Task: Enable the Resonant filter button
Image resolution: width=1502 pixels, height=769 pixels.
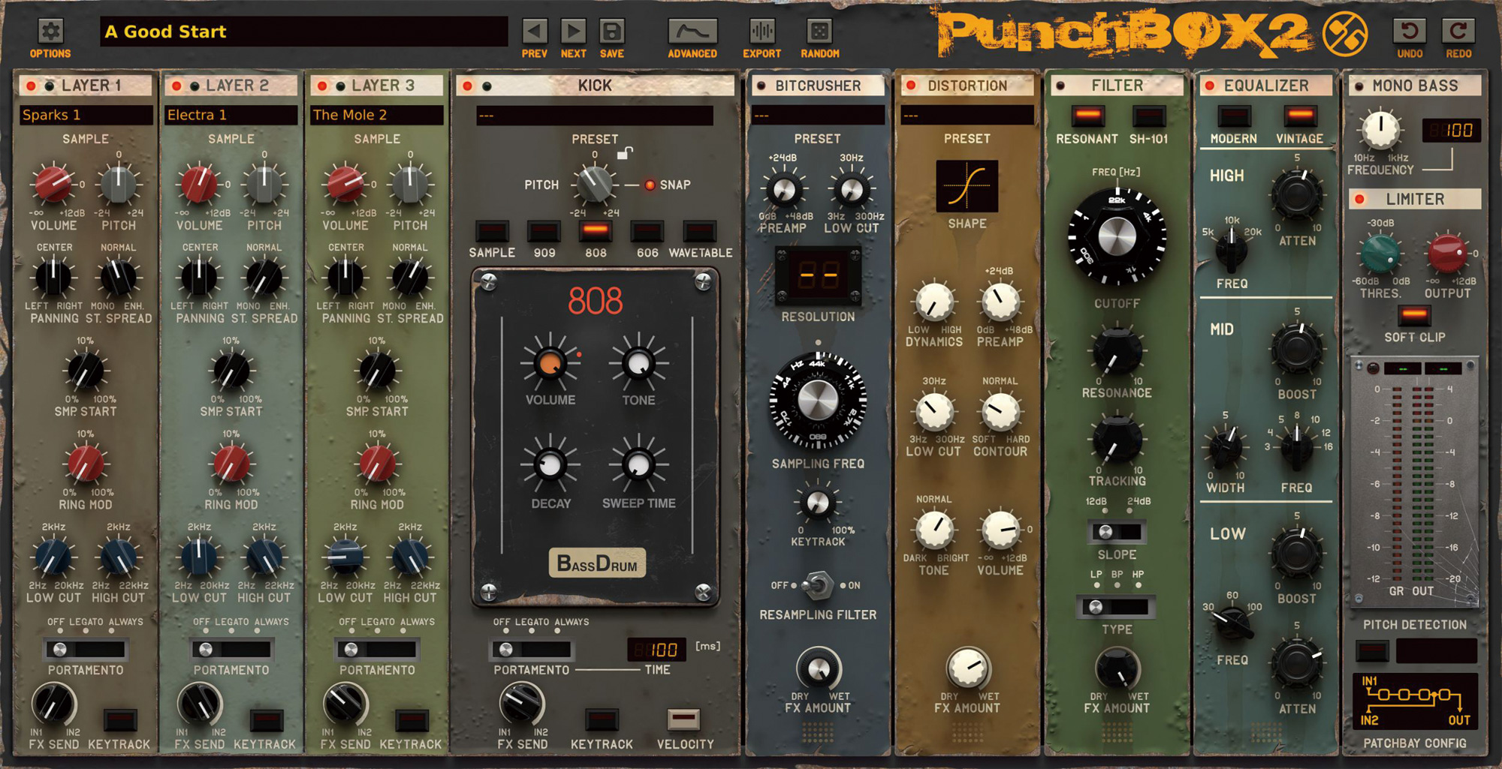Action: point(1087,116)
